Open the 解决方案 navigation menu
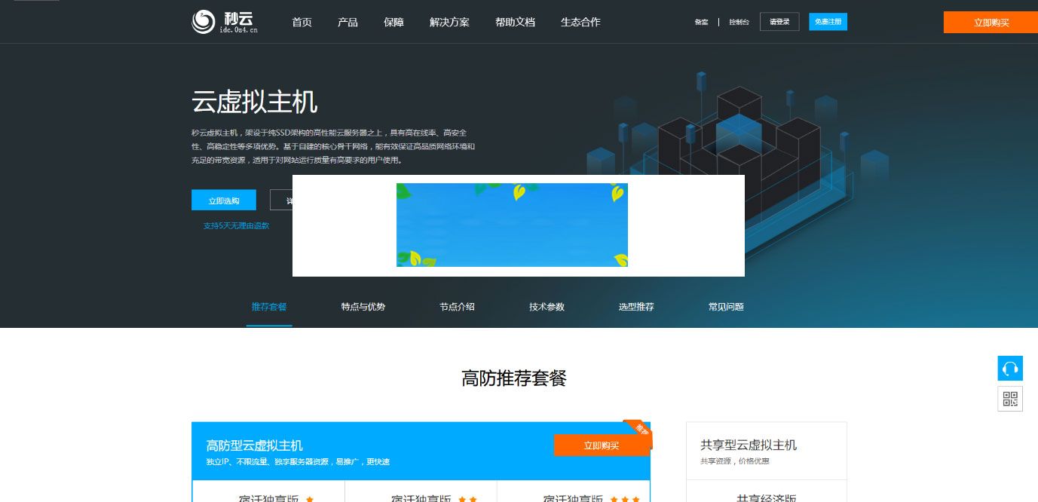The height and width of the screenshot is (502, 1038). click(449, 22)
